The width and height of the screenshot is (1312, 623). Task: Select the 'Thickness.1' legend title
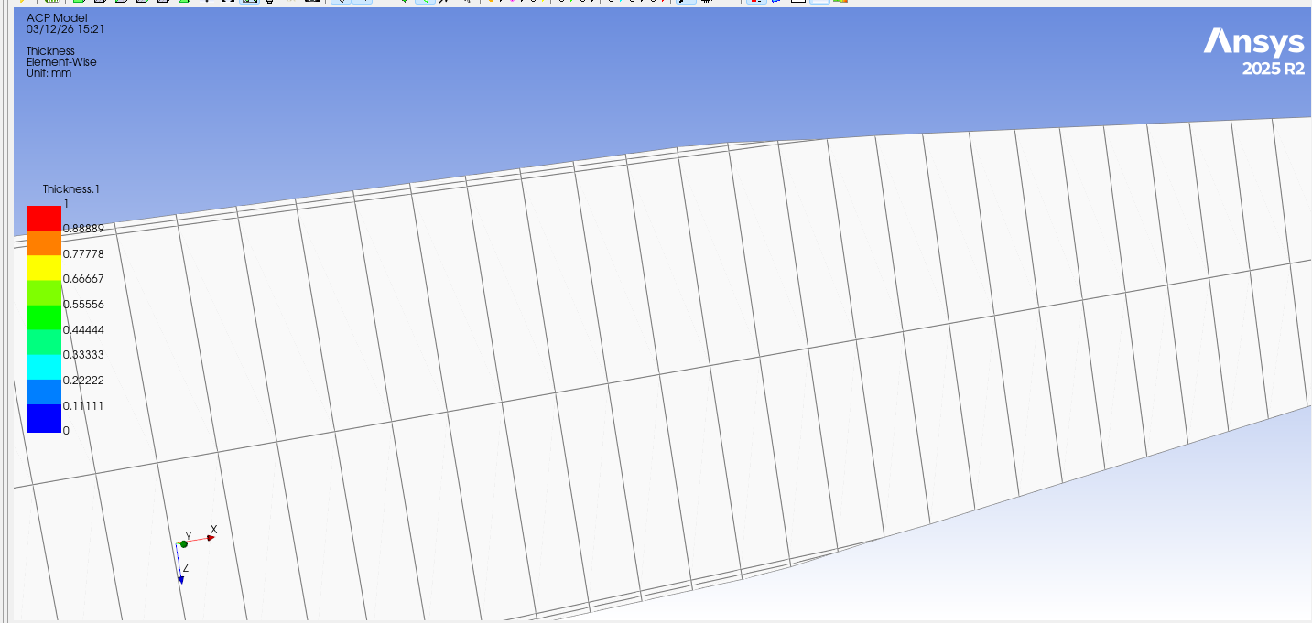click(x=71, y=189)
